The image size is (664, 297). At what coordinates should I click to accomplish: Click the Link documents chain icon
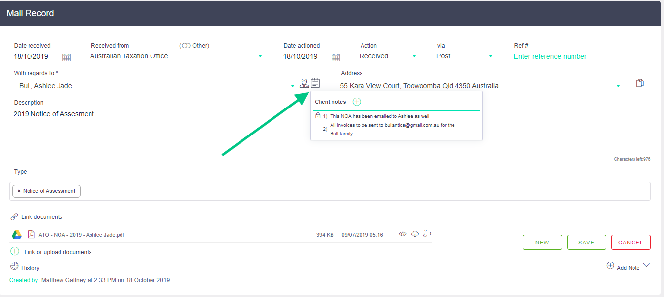(14, 216)
